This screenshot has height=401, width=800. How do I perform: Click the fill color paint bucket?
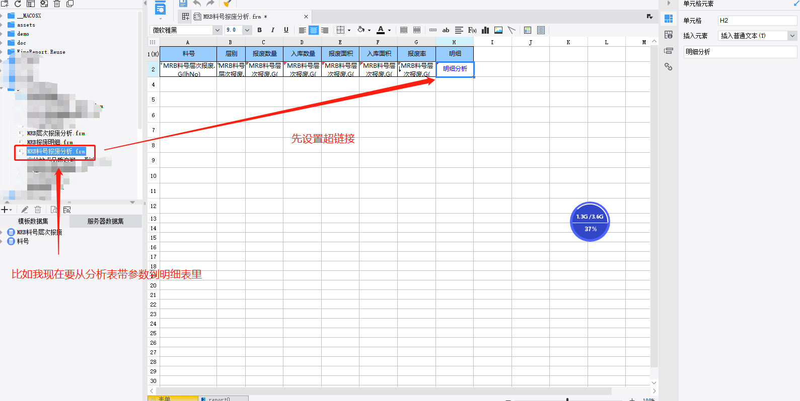361,30
